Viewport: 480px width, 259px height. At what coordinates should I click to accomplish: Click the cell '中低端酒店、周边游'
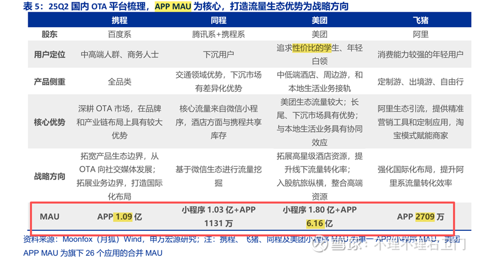pyautogui.click(x=319, y=82)
